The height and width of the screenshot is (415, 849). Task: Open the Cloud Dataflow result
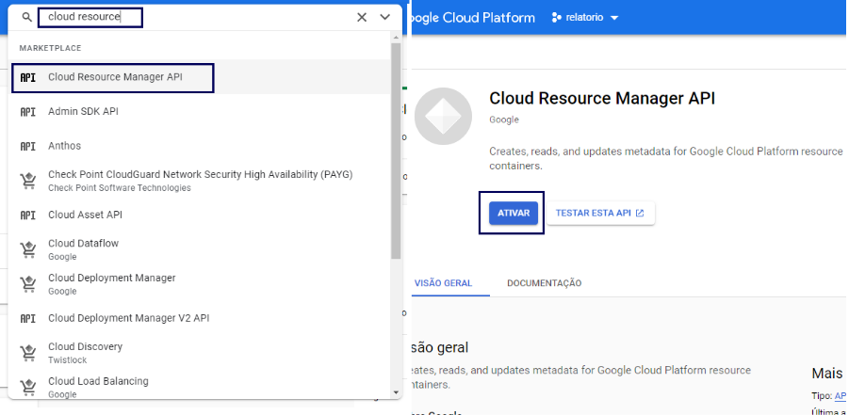(199, 249)
